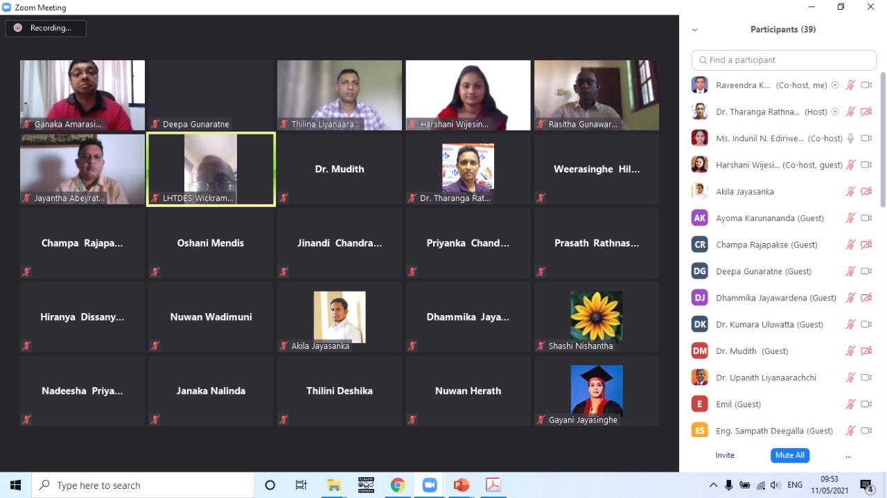
Task: Open PowerPoint from the taskbar
Action: click(x=462, y=485)
